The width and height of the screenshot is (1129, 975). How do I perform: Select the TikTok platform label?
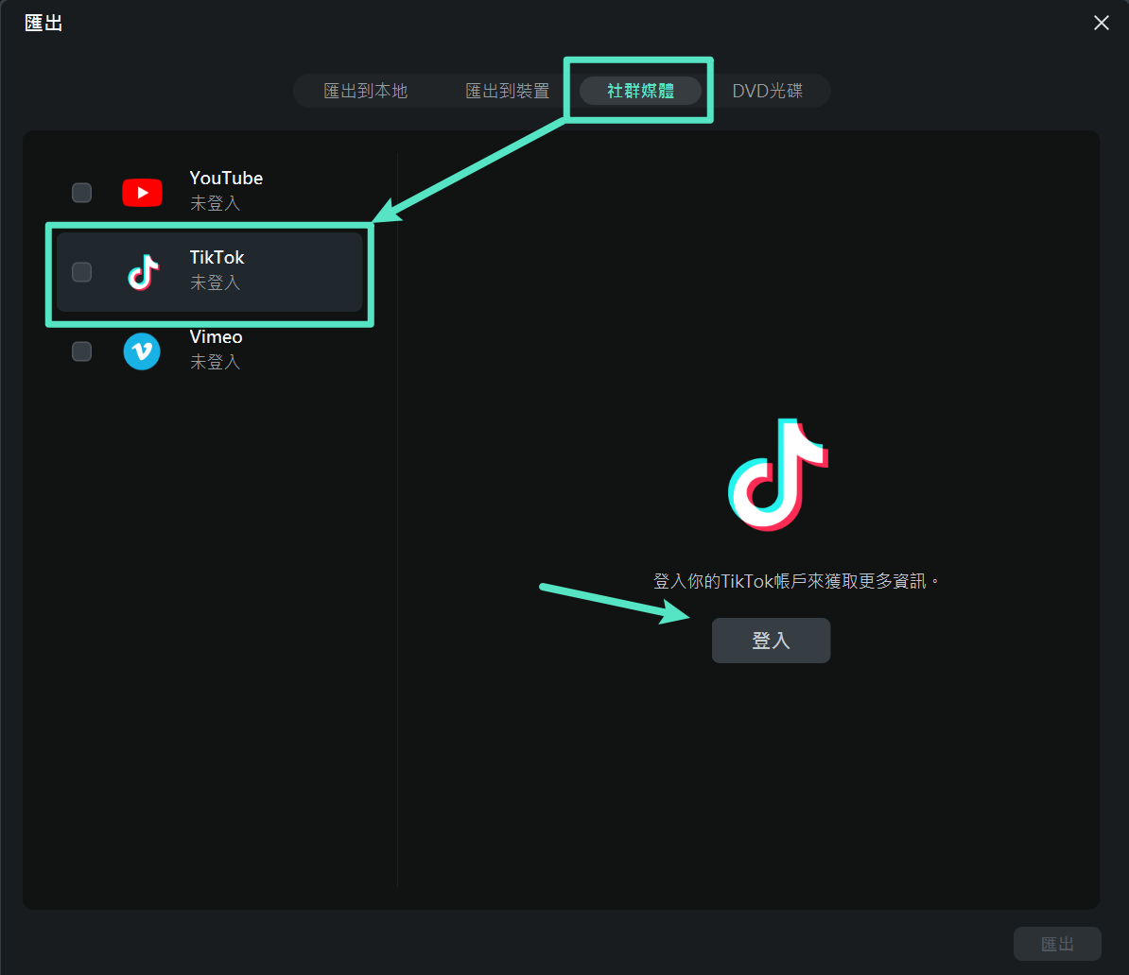click(x=217, y=257)
